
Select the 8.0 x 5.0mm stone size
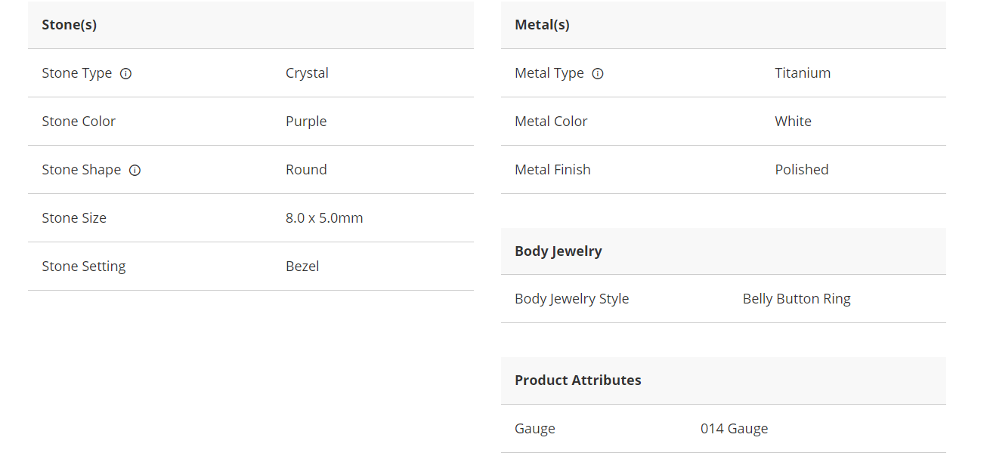pos(324,218)
